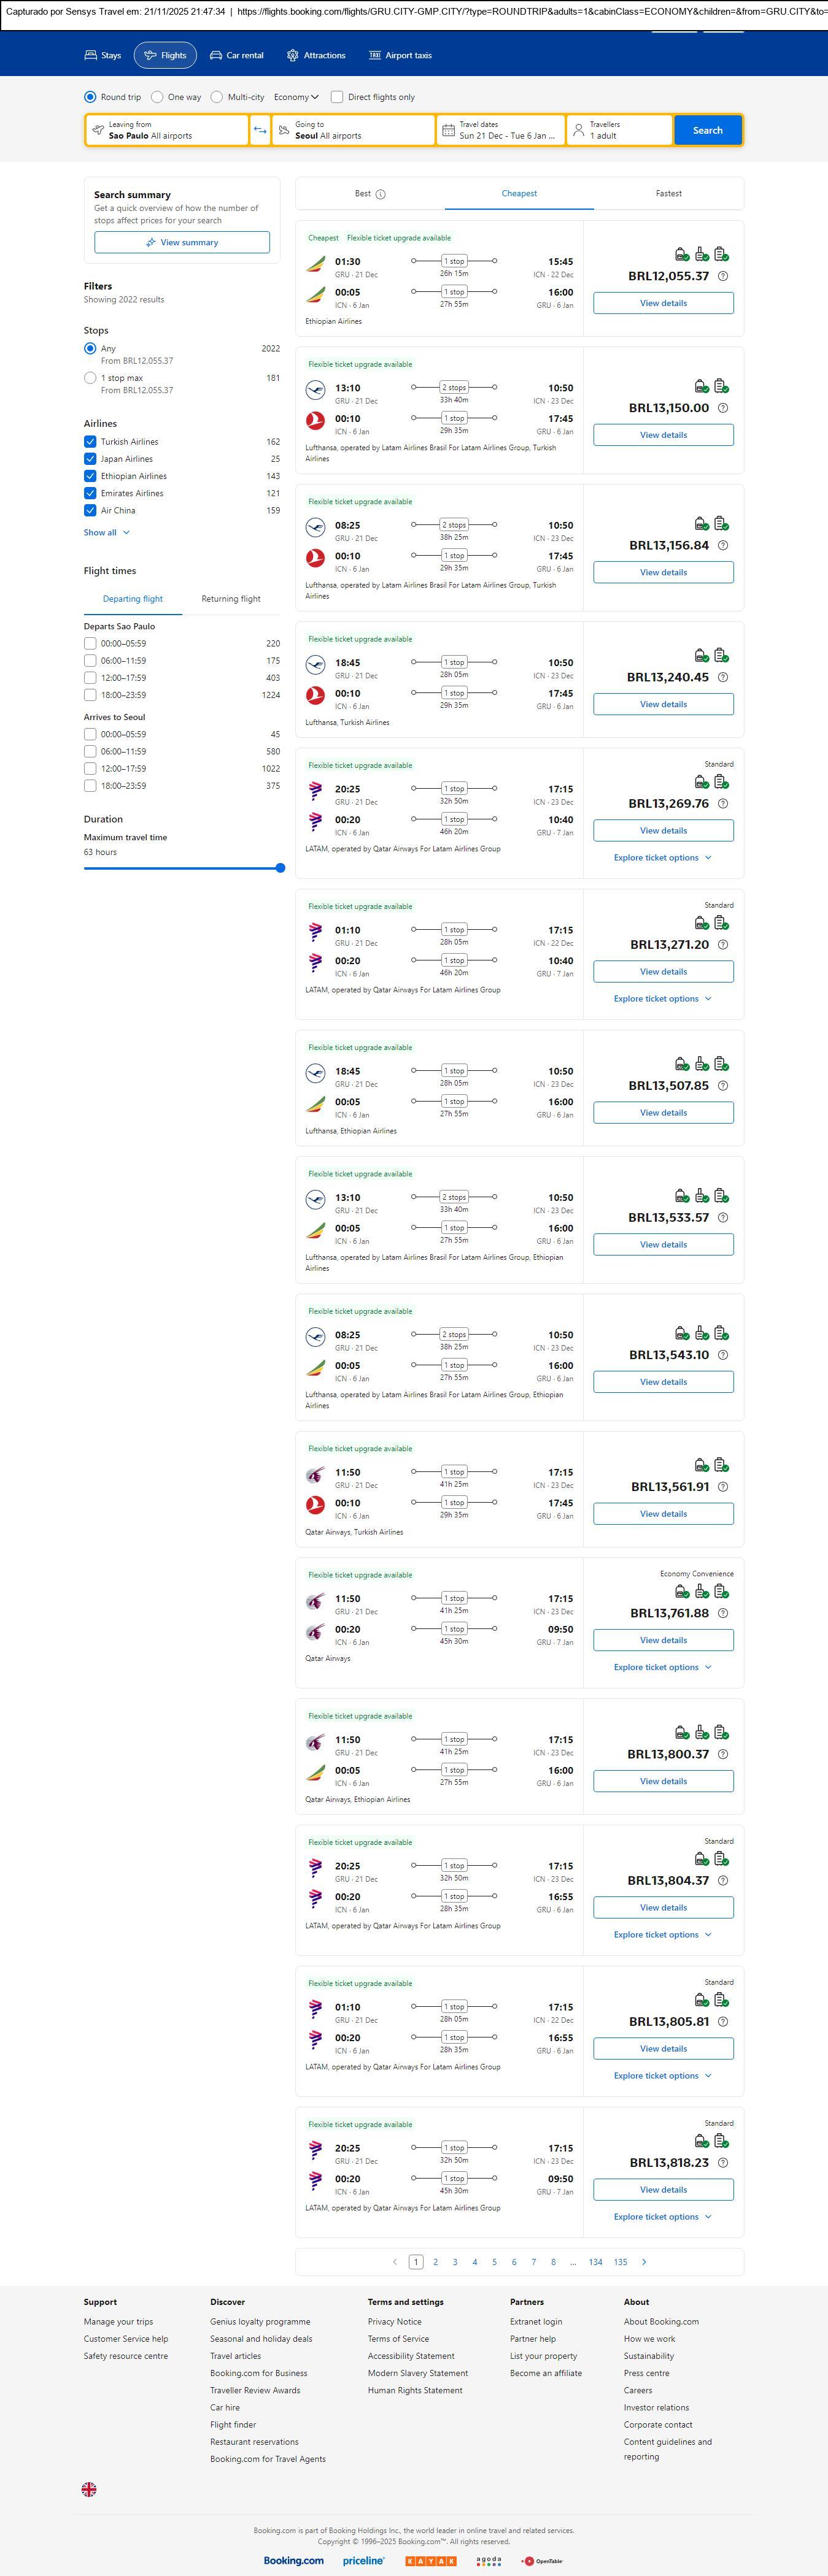Open the Economy cabin class dropdown
The height and width of the screenshot is (2576, 828).
pos(296,97)
